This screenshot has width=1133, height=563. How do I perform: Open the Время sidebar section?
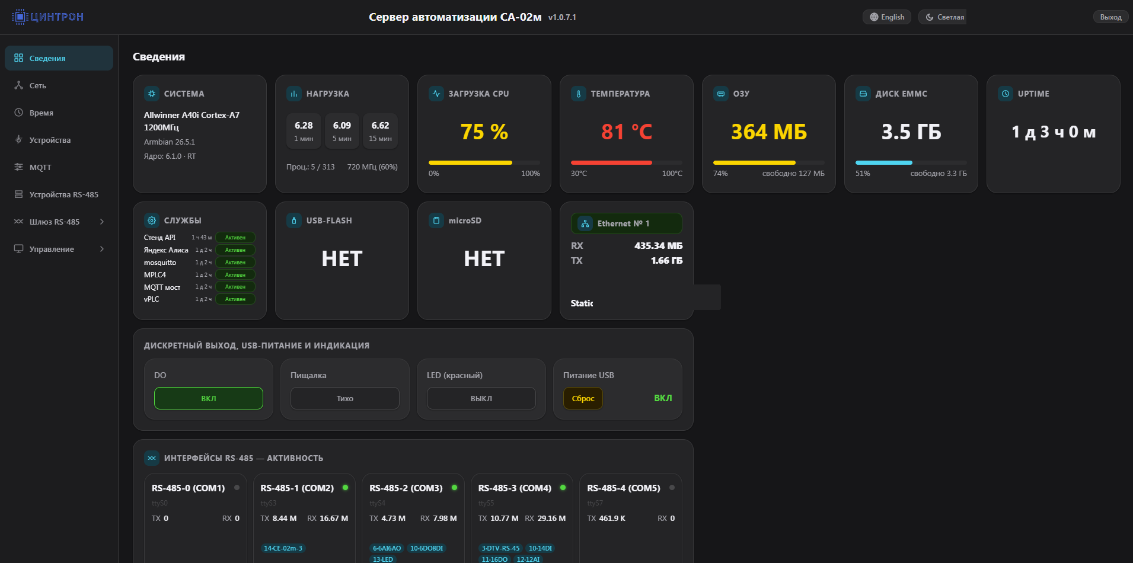pyautogui.click(x=59, y=113)
